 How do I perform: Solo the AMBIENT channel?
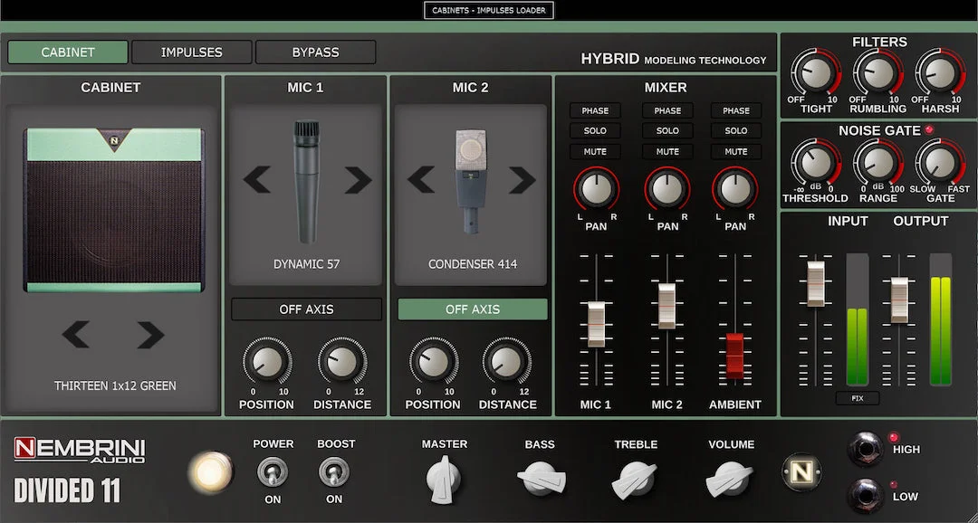pos(736,131)
